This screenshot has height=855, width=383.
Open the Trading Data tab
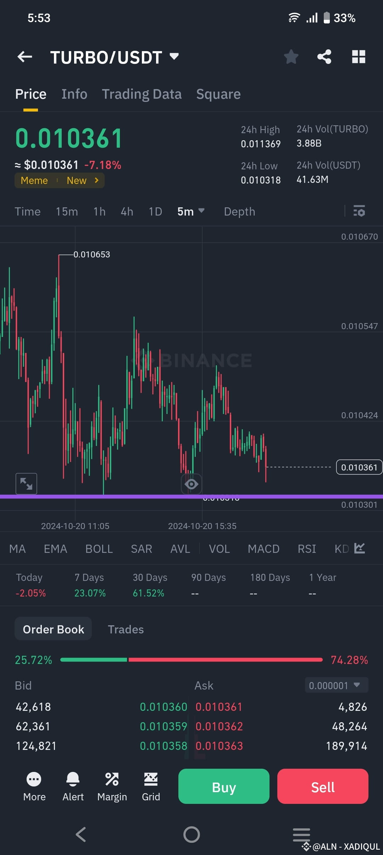click(x=141, y=94)
